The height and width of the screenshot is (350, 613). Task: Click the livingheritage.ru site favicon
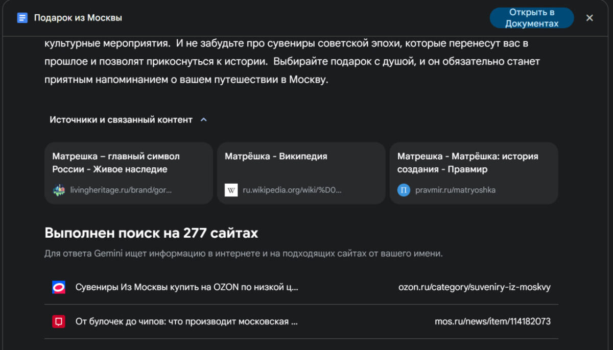click(59, 190)
